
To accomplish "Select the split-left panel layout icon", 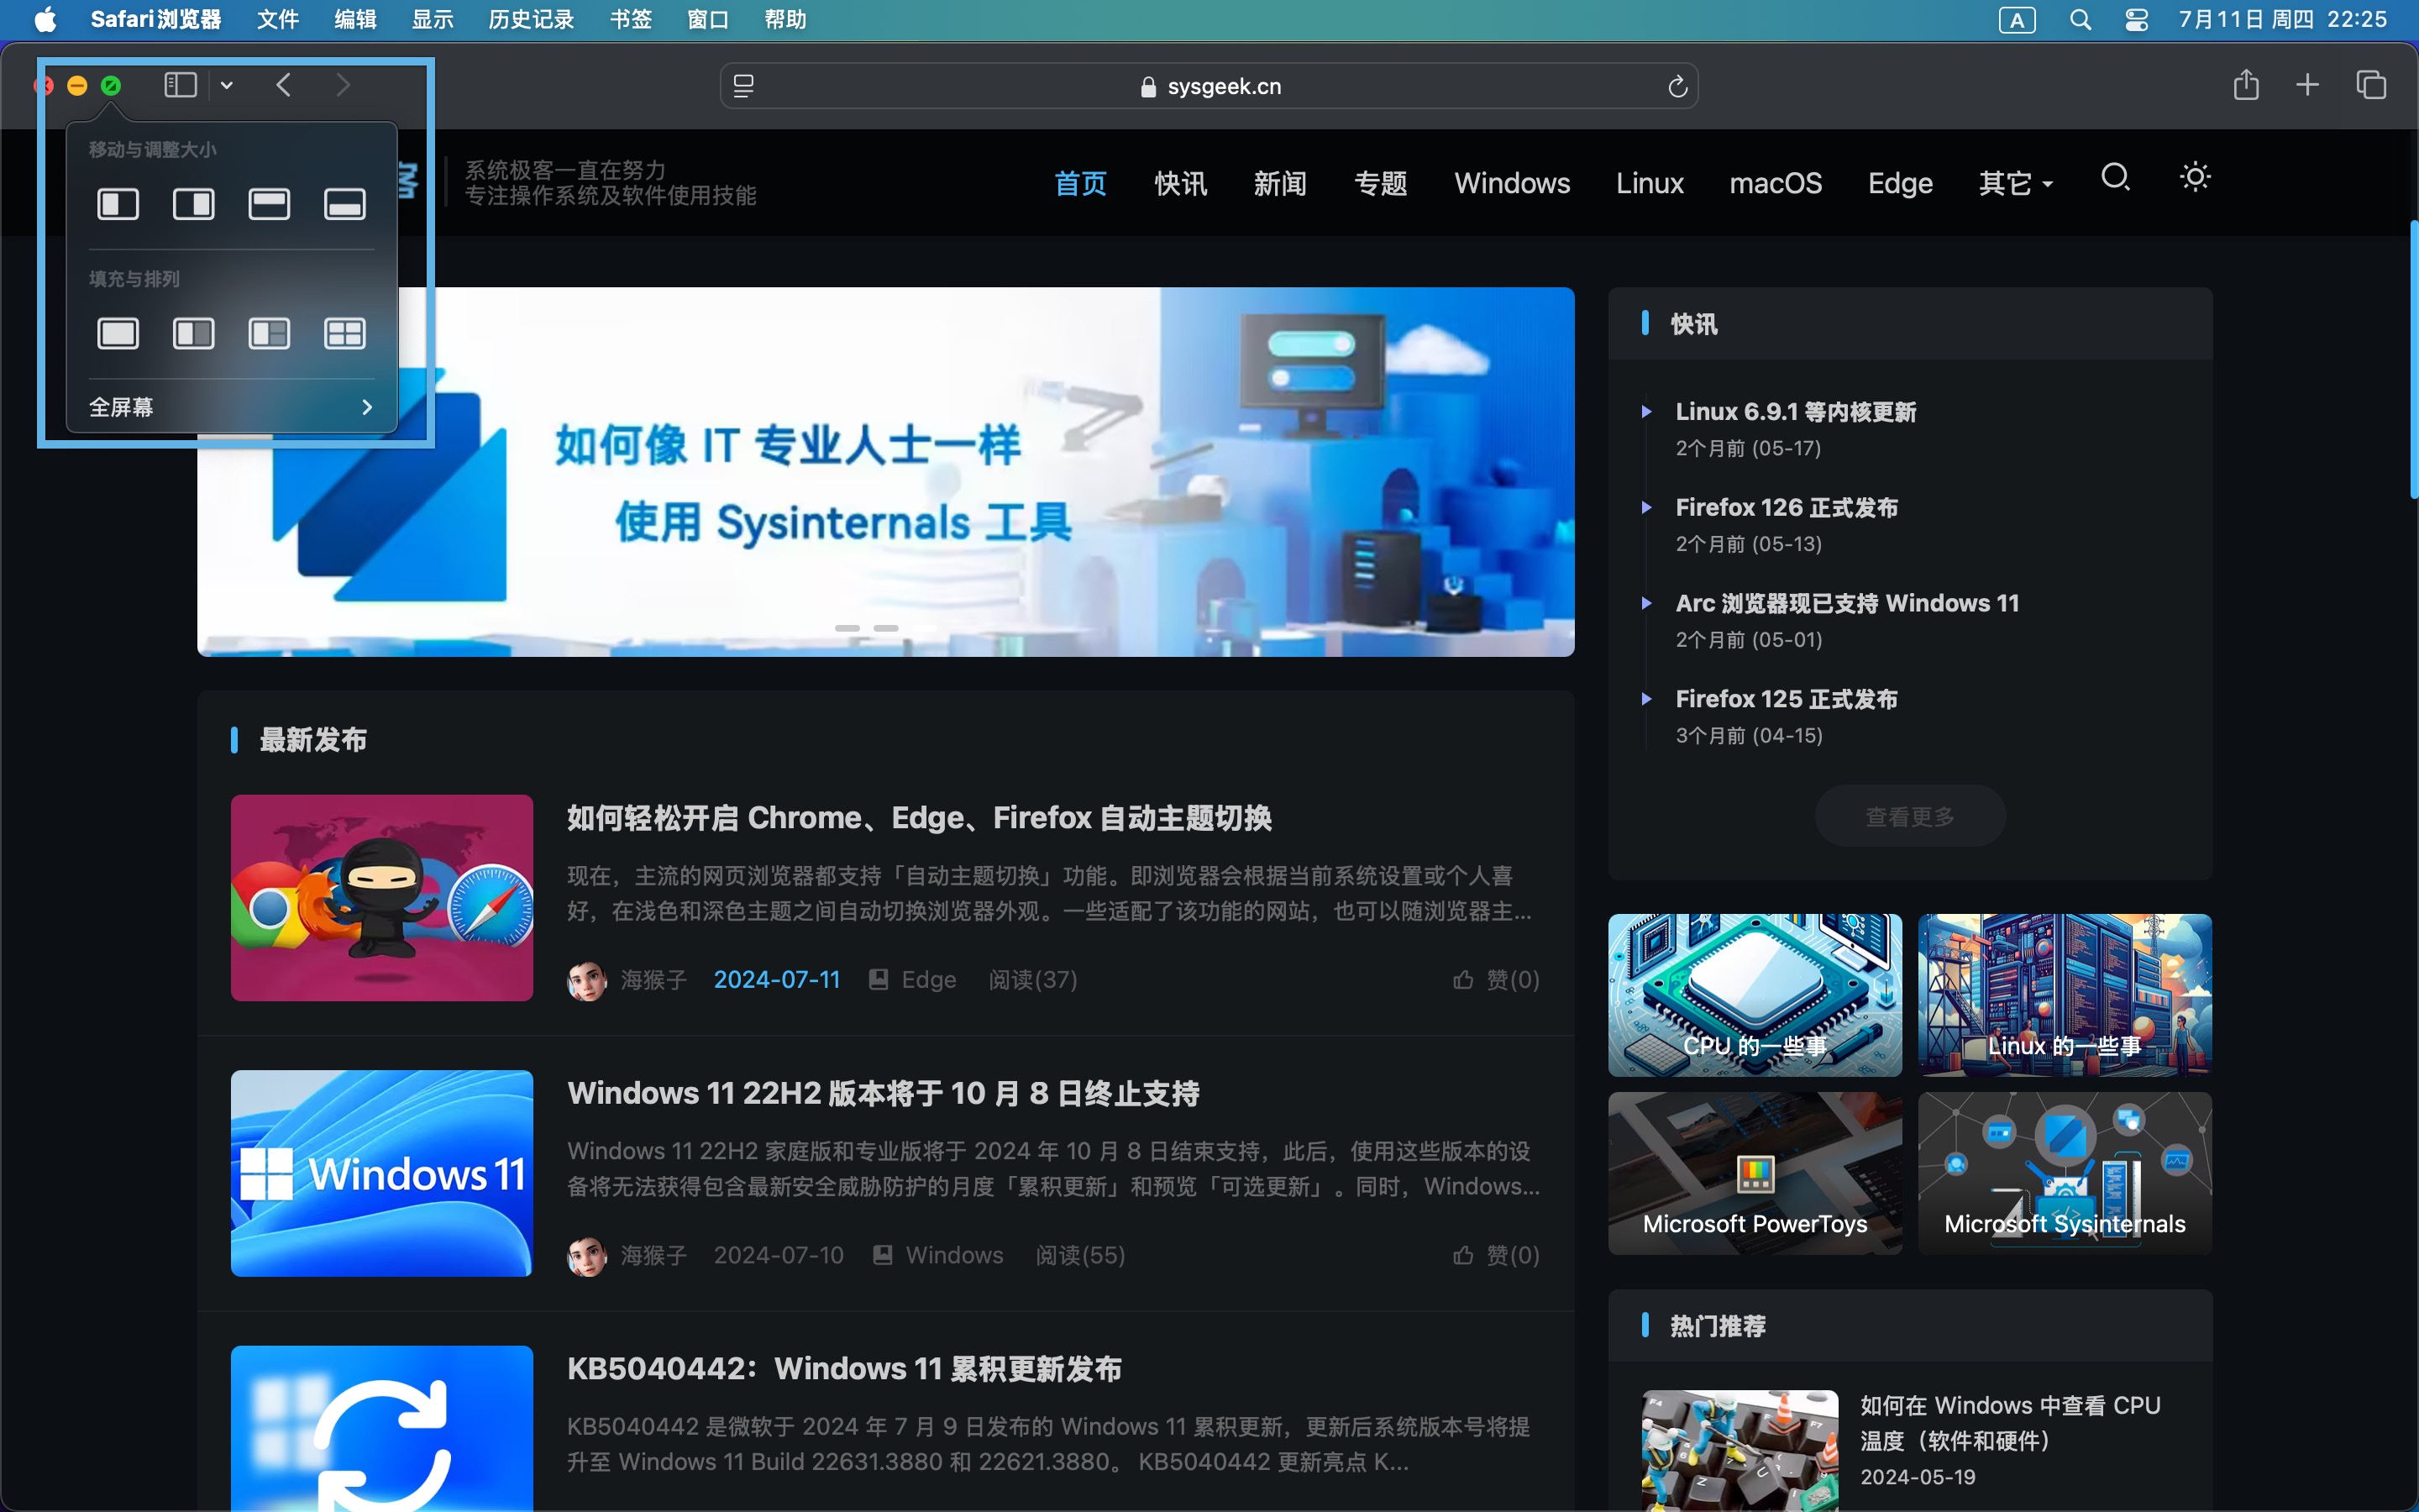I will 115,204.
